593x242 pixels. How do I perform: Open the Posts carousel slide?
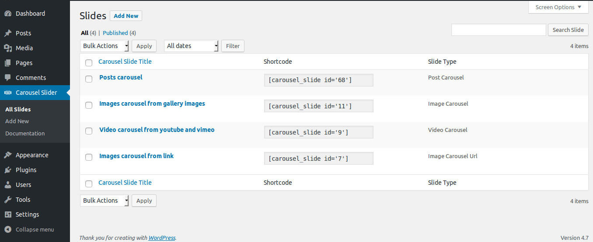pyautogui.click(x=121, y=77)
